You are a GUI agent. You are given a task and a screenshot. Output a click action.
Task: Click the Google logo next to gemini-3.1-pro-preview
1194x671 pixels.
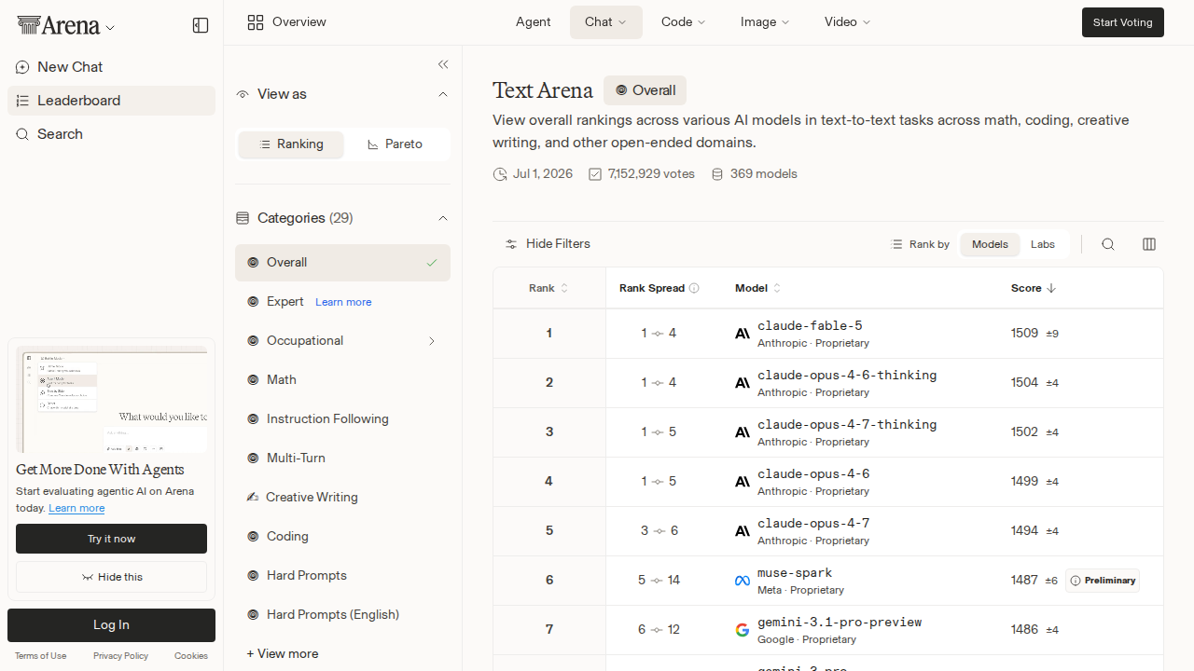pyautogui.click(x=743, y=630)
